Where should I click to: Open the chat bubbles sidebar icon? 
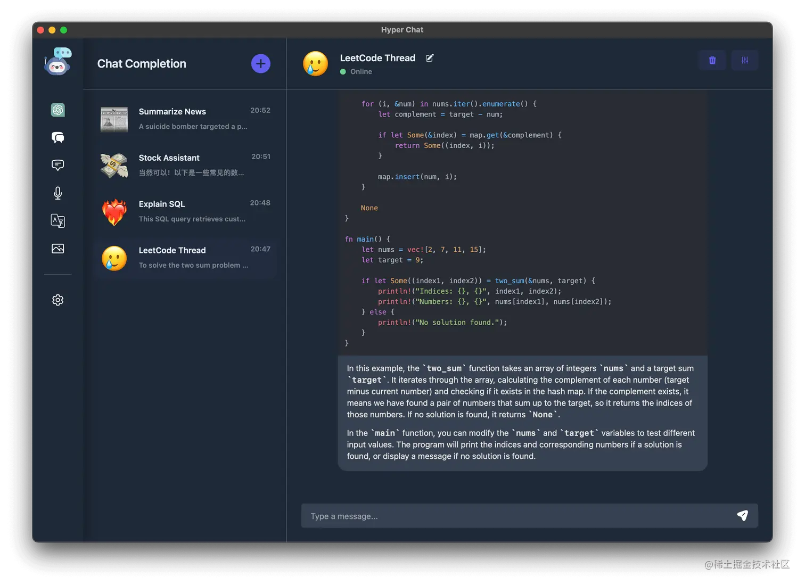point(57,138)
